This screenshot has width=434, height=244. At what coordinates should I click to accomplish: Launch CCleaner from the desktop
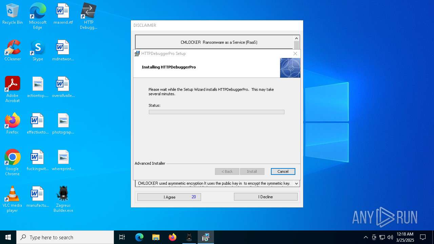click(x=13, y=51)
